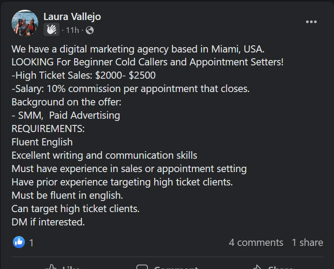Open Laura Vallejo's profile name link

coord(72,16)
